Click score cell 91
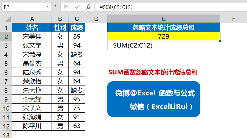This screenshot has height=138, width=247. point(77,117)
